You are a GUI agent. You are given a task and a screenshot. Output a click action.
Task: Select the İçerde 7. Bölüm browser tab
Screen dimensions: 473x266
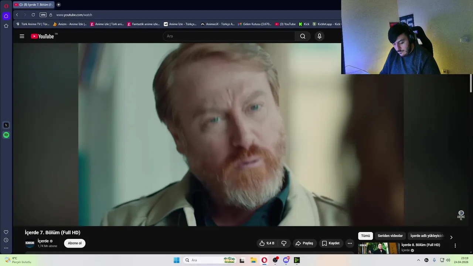(x=34, y=5)
